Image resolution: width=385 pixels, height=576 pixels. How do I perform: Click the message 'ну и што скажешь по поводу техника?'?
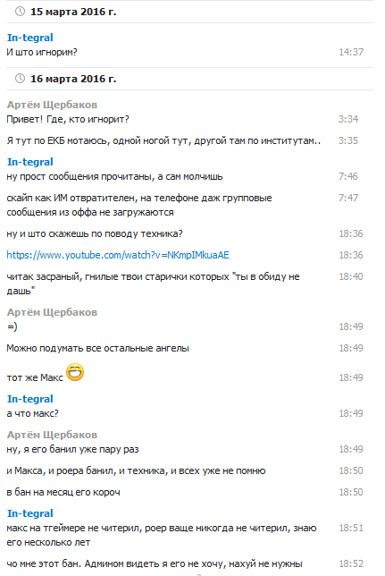(x=95, y=233)
